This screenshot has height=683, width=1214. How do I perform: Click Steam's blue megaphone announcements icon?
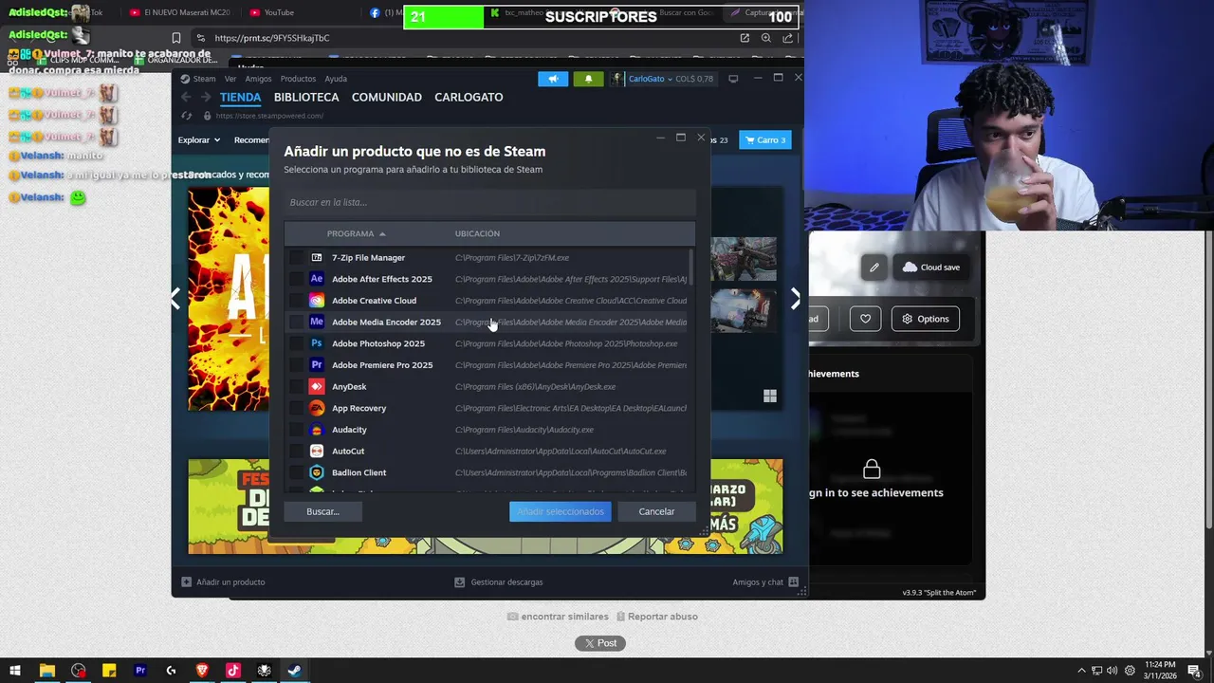(553, 79)
